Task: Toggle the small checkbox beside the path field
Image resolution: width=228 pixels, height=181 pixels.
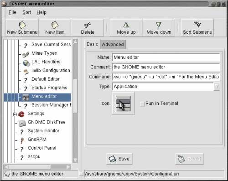Action: 81,174
